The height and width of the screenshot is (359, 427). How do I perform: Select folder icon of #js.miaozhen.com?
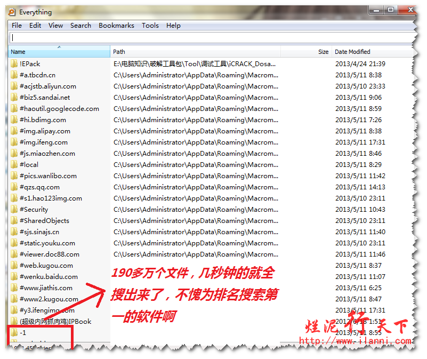tap(14, 153)
